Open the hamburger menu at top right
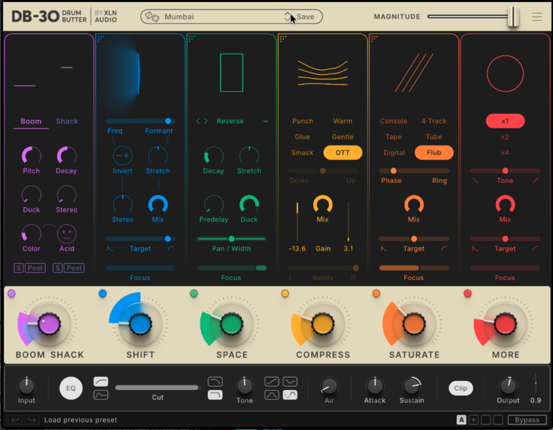 pyautogui.click(x=537, y=17)
